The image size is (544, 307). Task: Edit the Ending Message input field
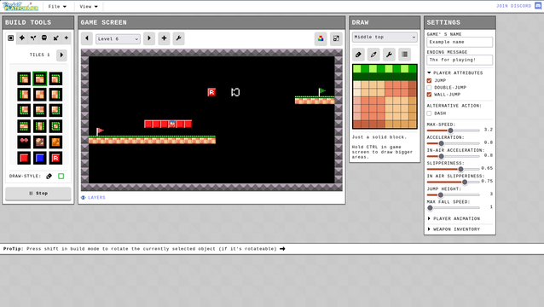pyautogui.click(x=460, y=60)
